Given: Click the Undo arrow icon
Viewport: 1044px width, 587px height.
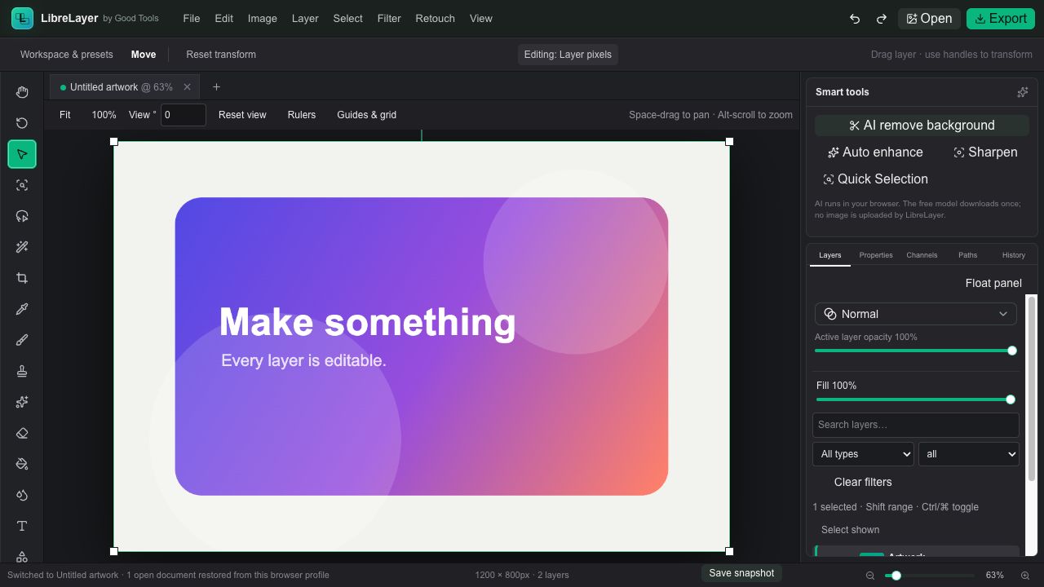Looking at the screenshot, I should point(855,19).
